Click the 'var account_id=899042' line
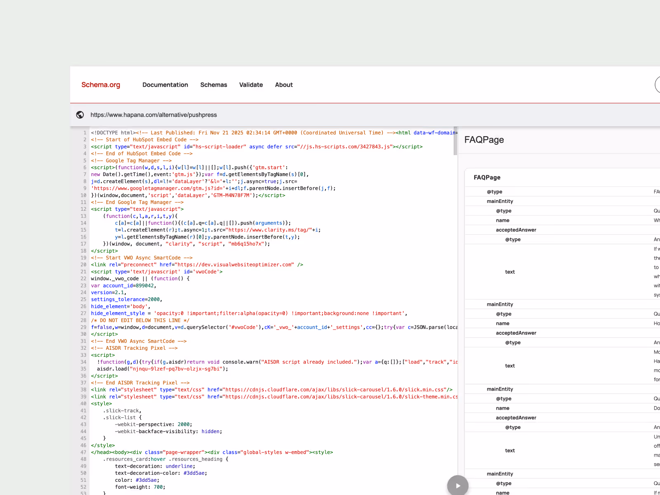The image size is (660, 495). [124, 285]
